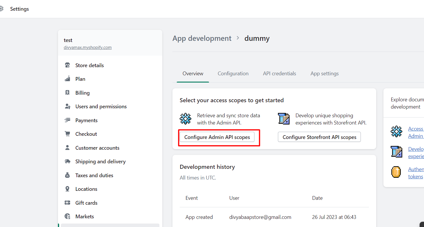Click the Checkout cart icon
The image size is (424, 227).
(68, 134)
